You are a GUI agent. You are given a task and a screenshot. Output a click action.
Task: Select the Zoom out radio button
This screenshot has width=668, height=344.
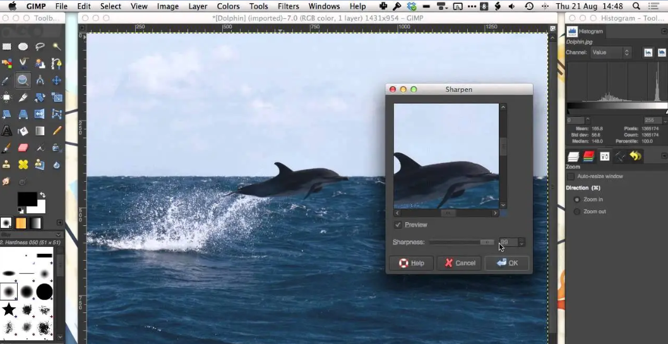576,211
